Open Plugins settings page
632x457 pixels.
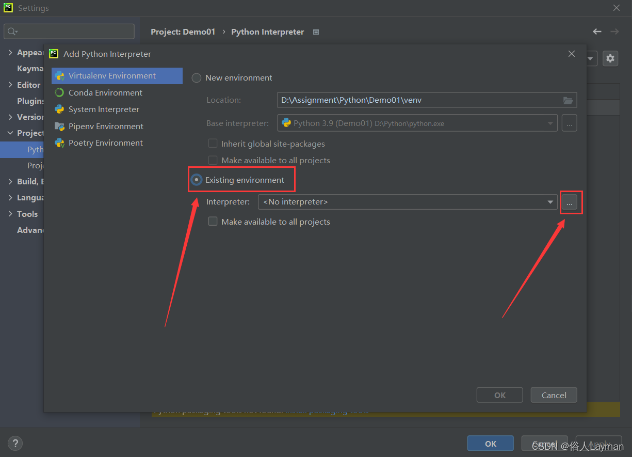[x=30, y=101]
